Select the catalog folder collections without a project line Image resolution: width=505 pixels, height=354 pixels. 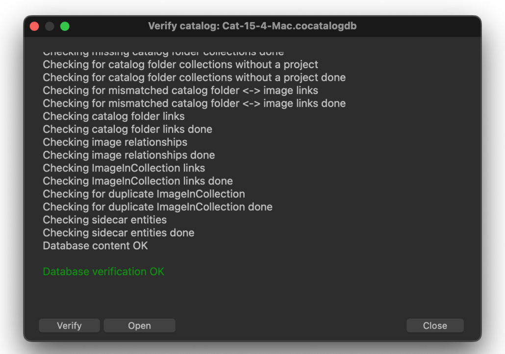180,64
